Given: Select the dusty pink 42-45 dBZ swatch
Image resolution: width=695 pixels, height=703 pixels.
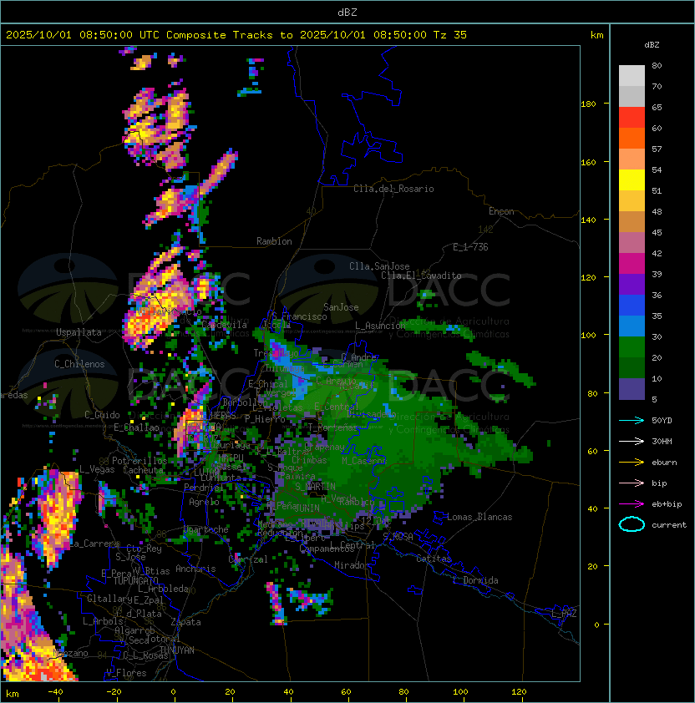Looking at the screenshot, I should (632, 243).
